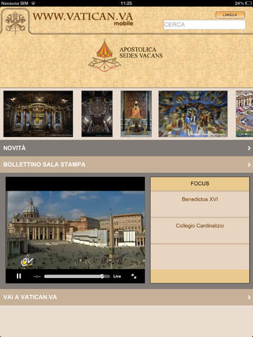253x337 pixels.
Task: Click the Live label in video player
Action: [117, 277]
